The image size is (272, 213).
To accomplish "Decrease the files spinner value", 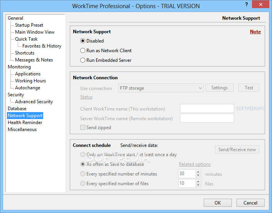I will click(x=198, y=185).
